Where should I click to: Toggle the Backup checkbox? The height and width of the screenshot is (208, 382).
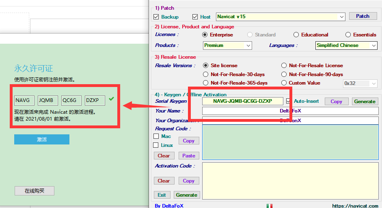click(156, 17)
